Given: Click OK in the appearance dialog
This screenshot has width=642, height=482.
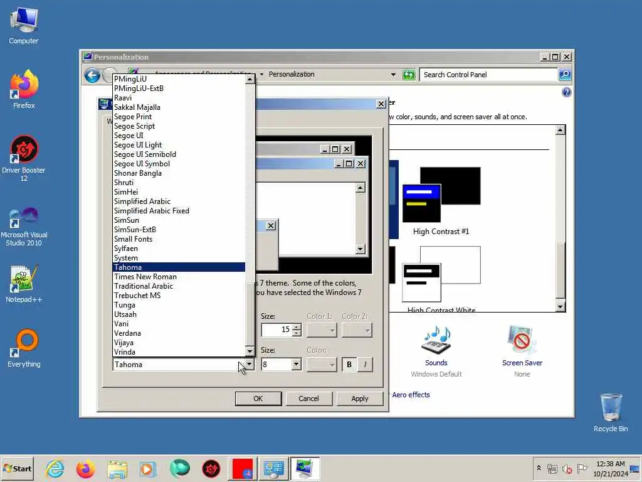Looking at the screenshot, I should [258, 399].
